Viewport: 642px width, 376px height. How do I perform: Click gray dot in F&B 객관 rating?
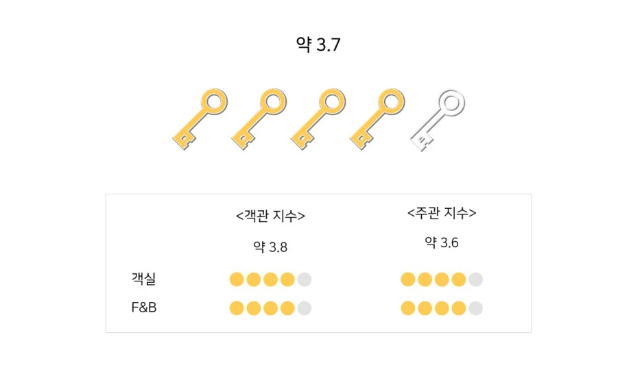tap(305, 308)
